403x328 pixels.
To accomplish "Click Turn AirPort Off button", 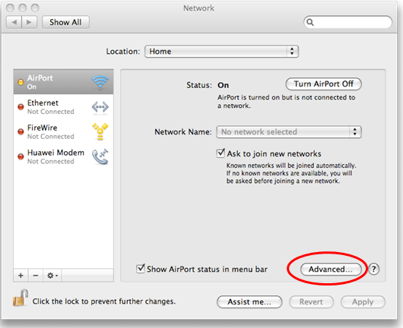I will click(324, 84).
